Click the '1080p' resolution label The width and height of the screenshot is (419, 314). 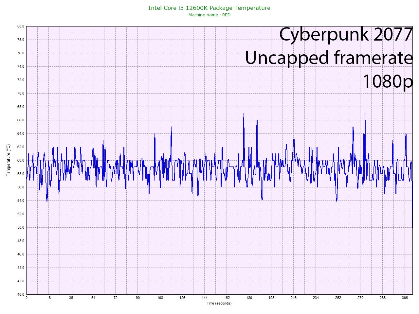click(x=387, y=81)
